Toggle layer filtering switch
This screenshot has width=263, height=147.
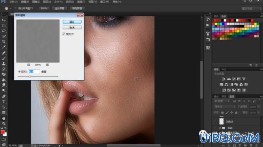pos(260,101)
